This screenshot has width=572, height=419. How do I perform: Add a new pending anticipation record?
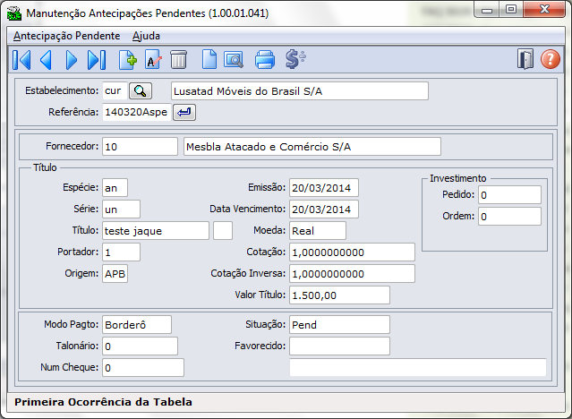(x=128, y=60)
